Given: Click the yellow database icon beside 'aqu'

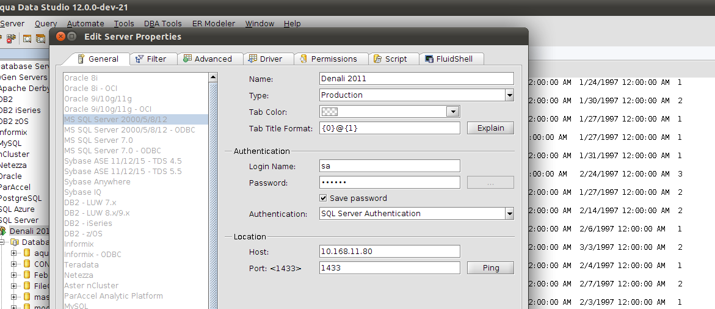Looking at the screenshot, I should pyautogui.click(x=27, y=253).
